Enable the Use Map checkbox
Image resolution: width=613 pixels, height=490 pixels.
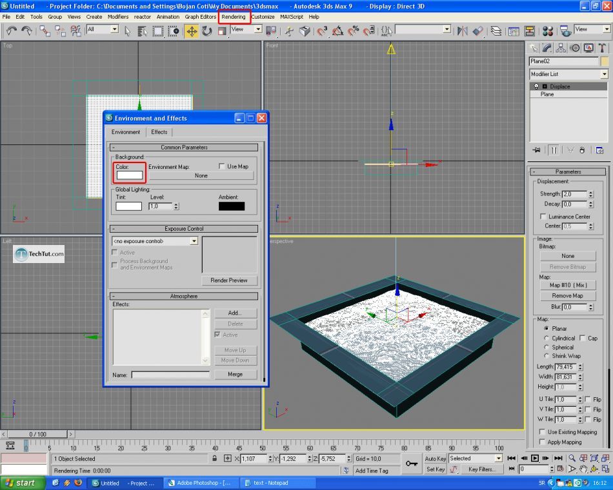pyautogui.click(x=222, y=166)
